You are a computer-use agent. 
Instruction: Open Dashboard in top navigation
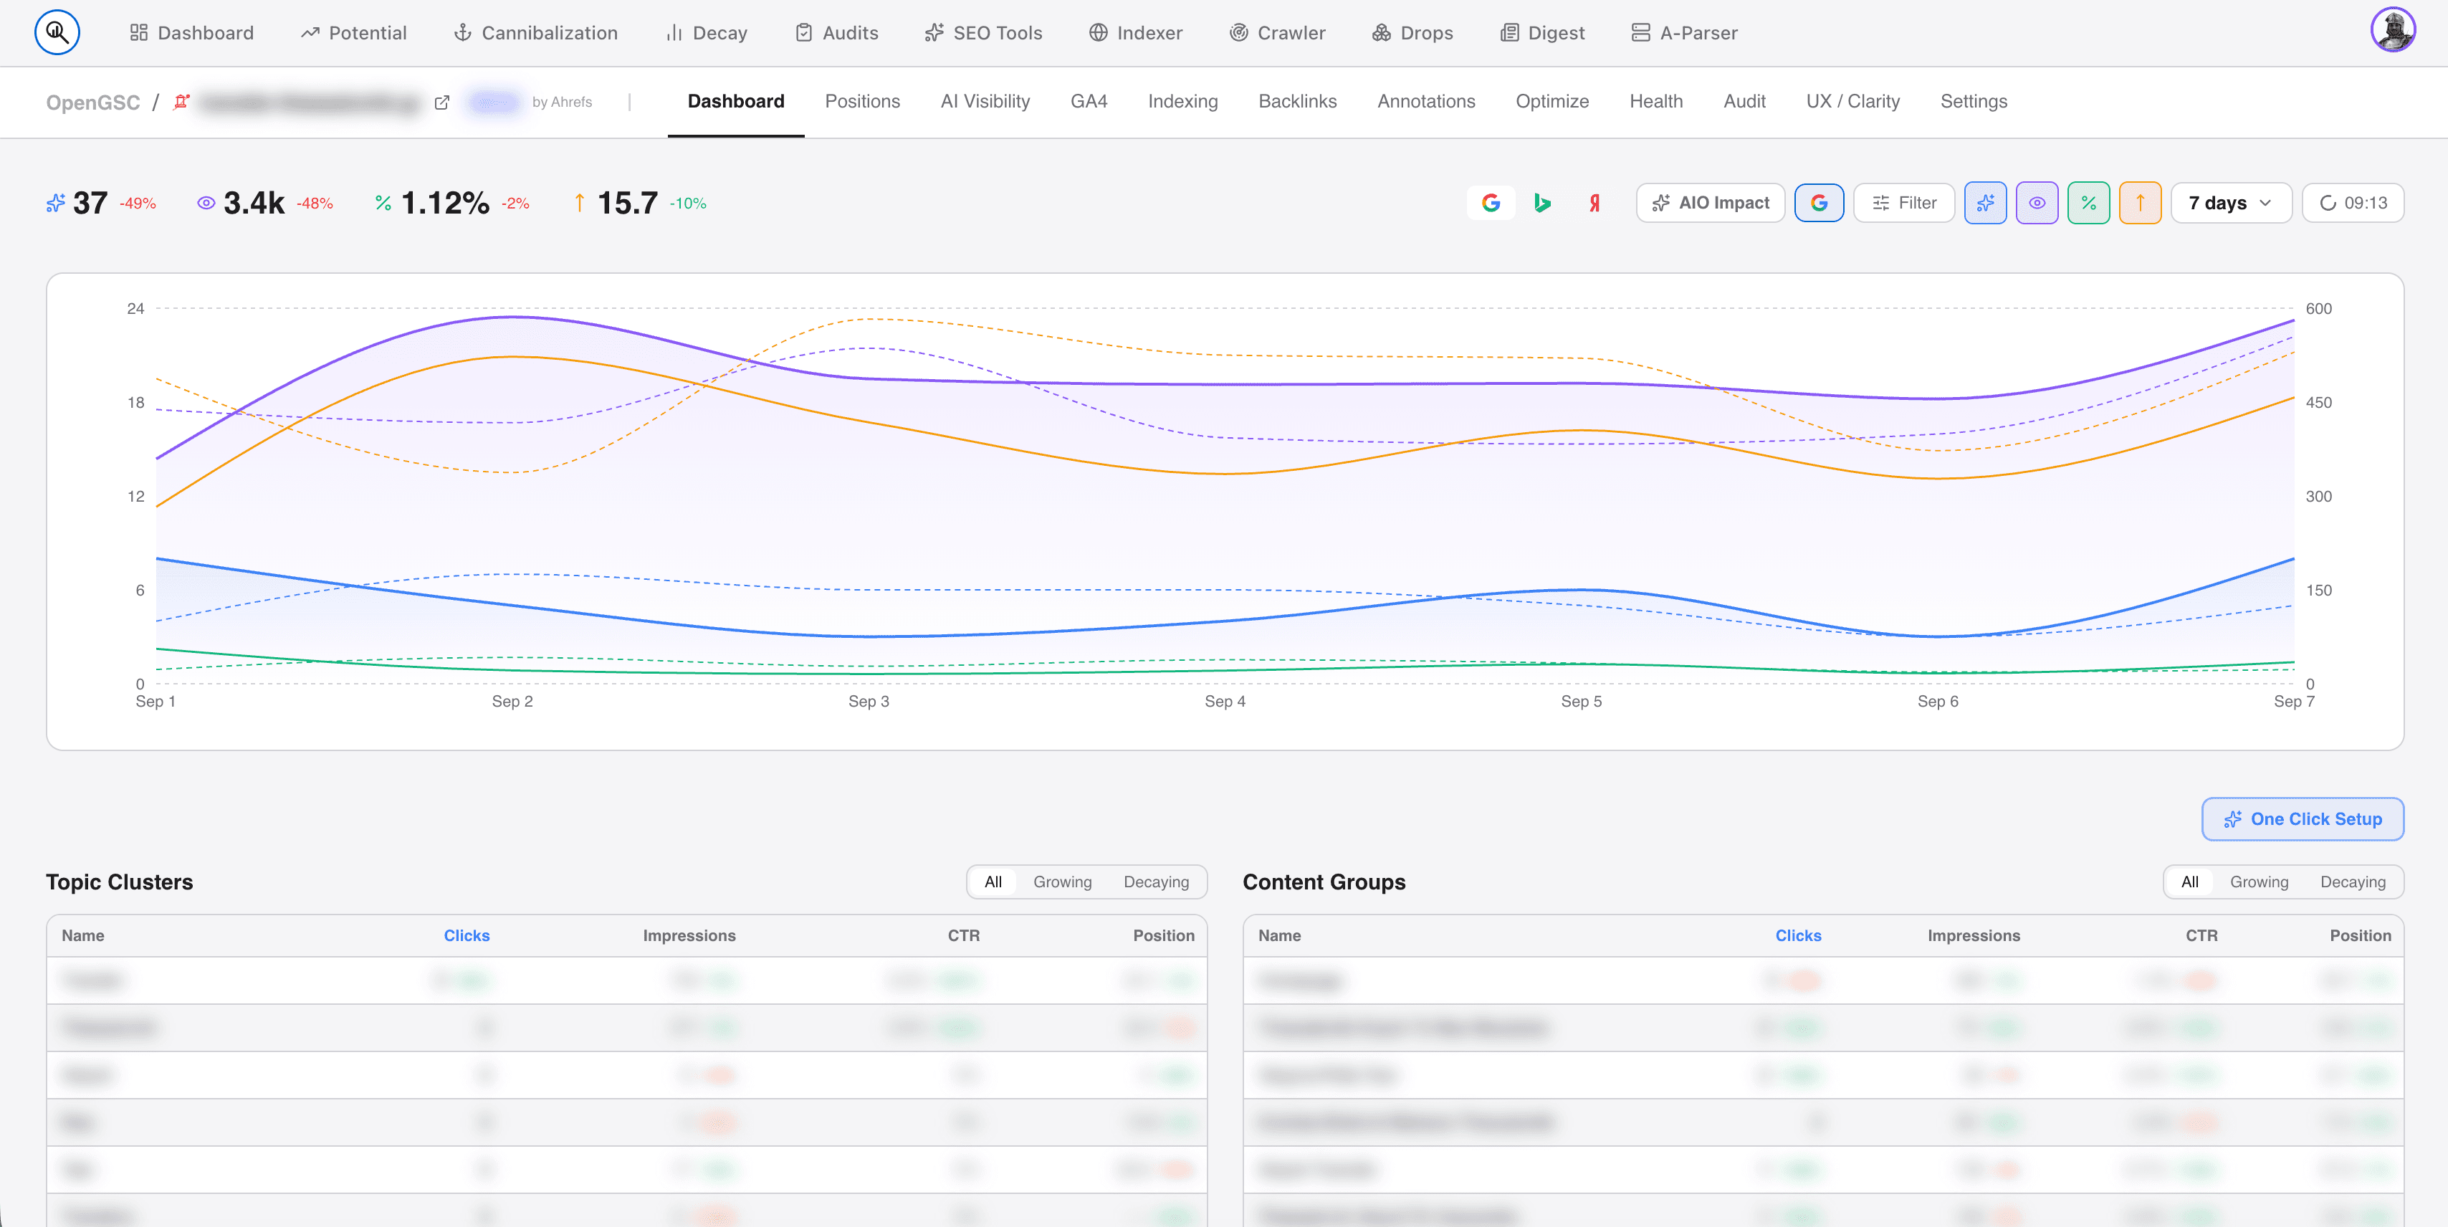(192, 32)
